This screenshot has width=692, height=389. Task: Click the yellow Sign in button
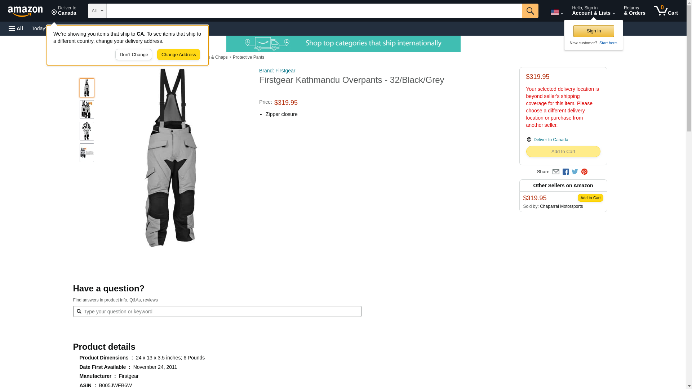[x=594, y=31]
